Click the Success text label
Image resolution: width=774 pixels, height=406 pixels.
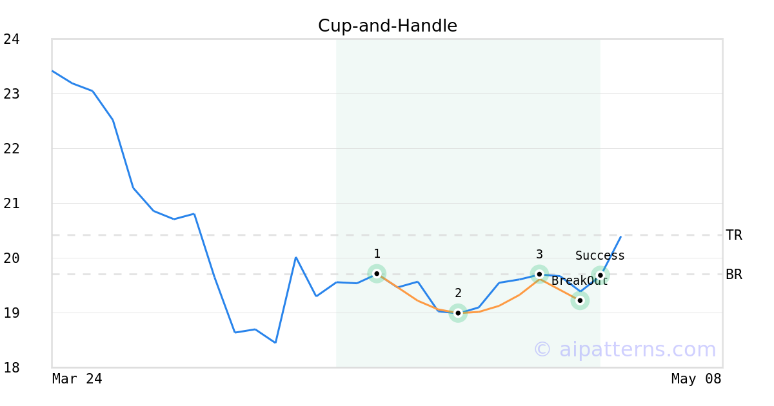pos(600,256)
